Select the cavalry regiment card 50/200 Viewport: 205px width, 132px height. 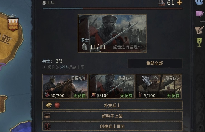tap(65, 86)
